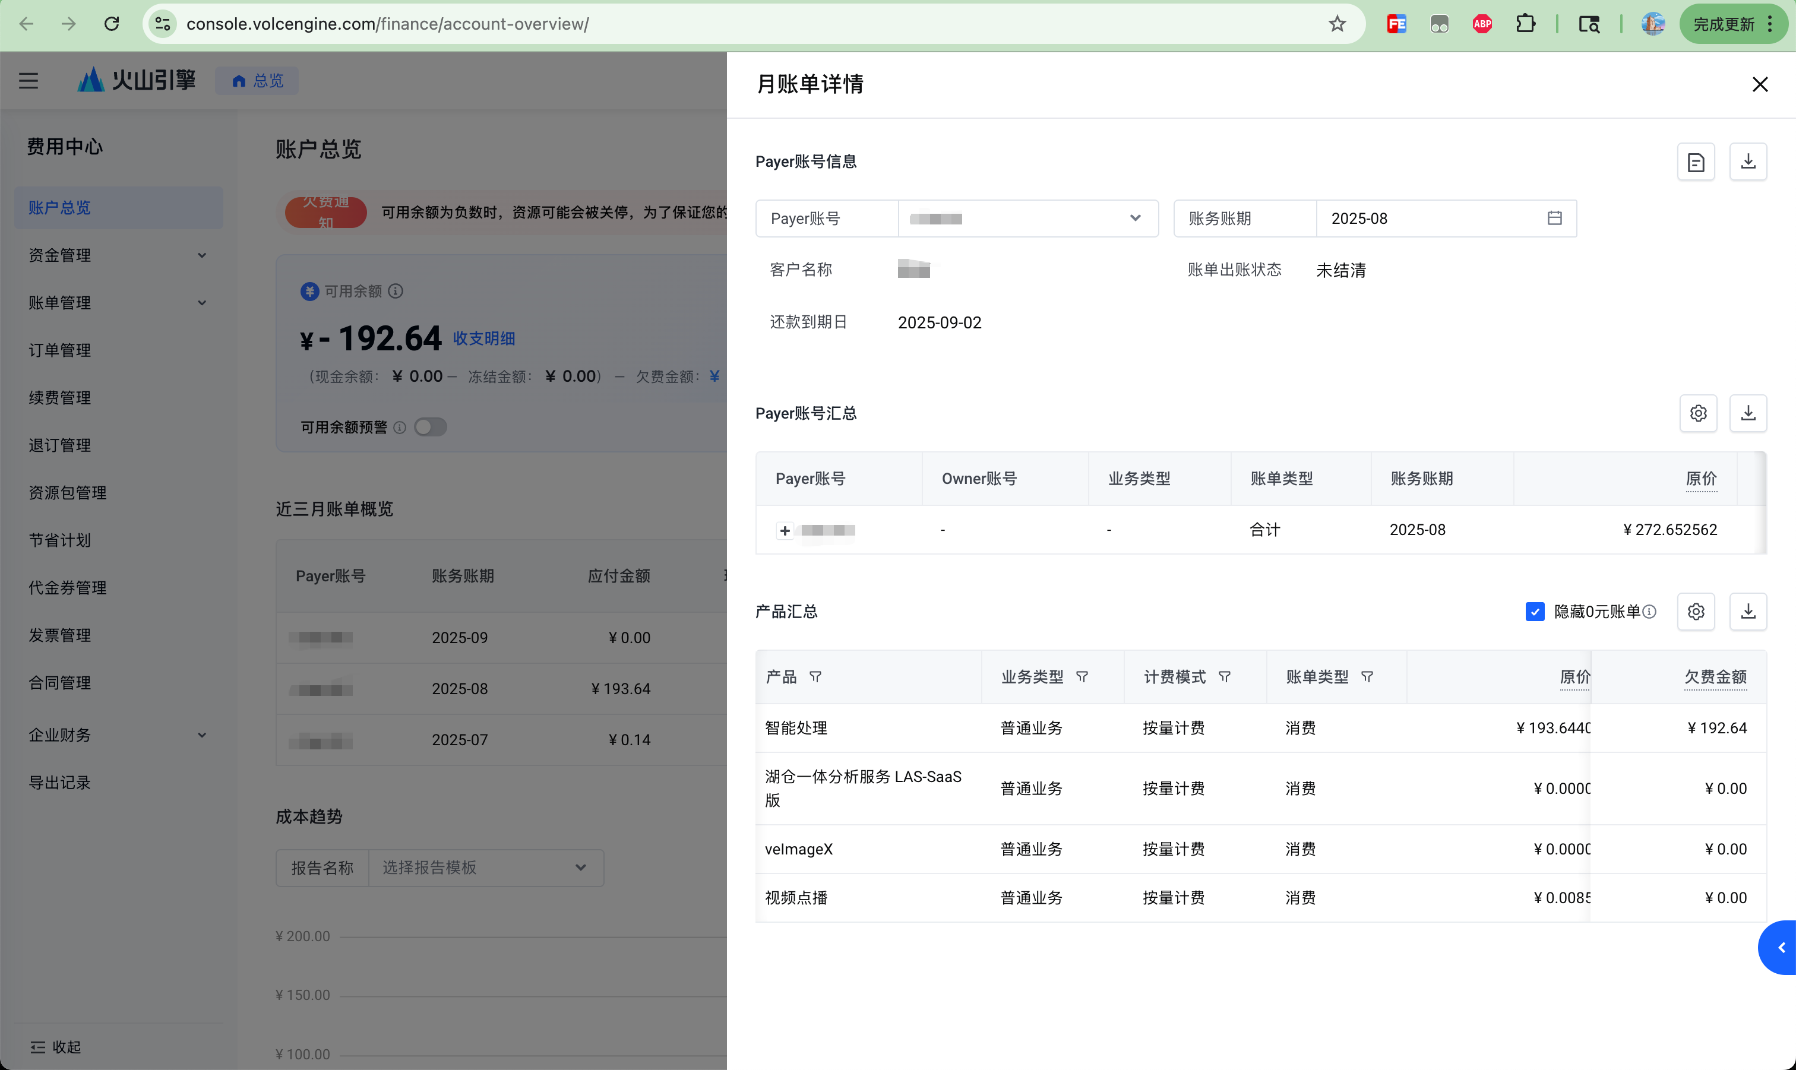Screen dimensions: 1796x1070
Task: Click the filter icon on 产品 column
Action: 815,676
